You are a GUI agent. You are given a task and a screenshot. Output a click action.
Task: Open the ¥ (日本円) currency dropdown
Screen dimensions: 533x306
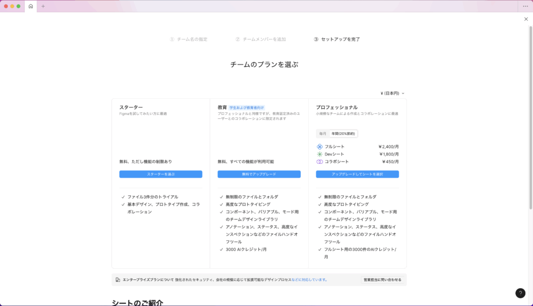[x=392, y=93]
